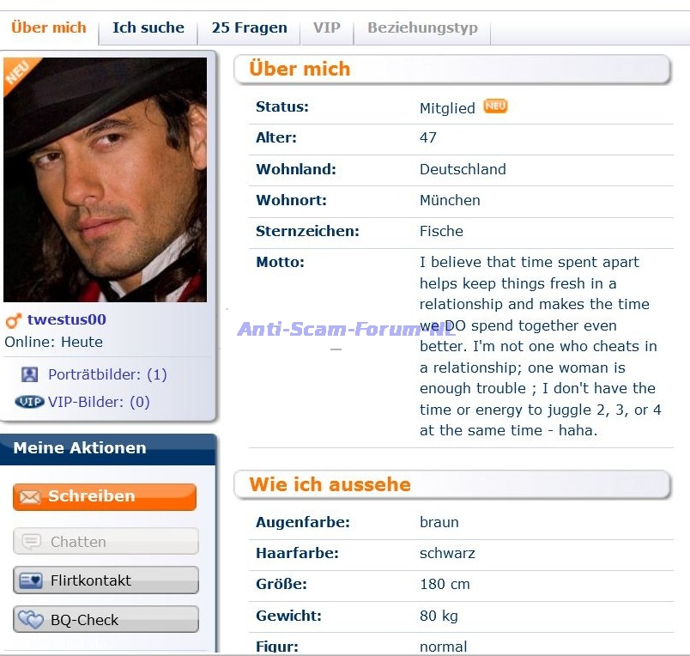690x656 pixels.
Task: Select the Über mich tab
Action: point(49,27)
